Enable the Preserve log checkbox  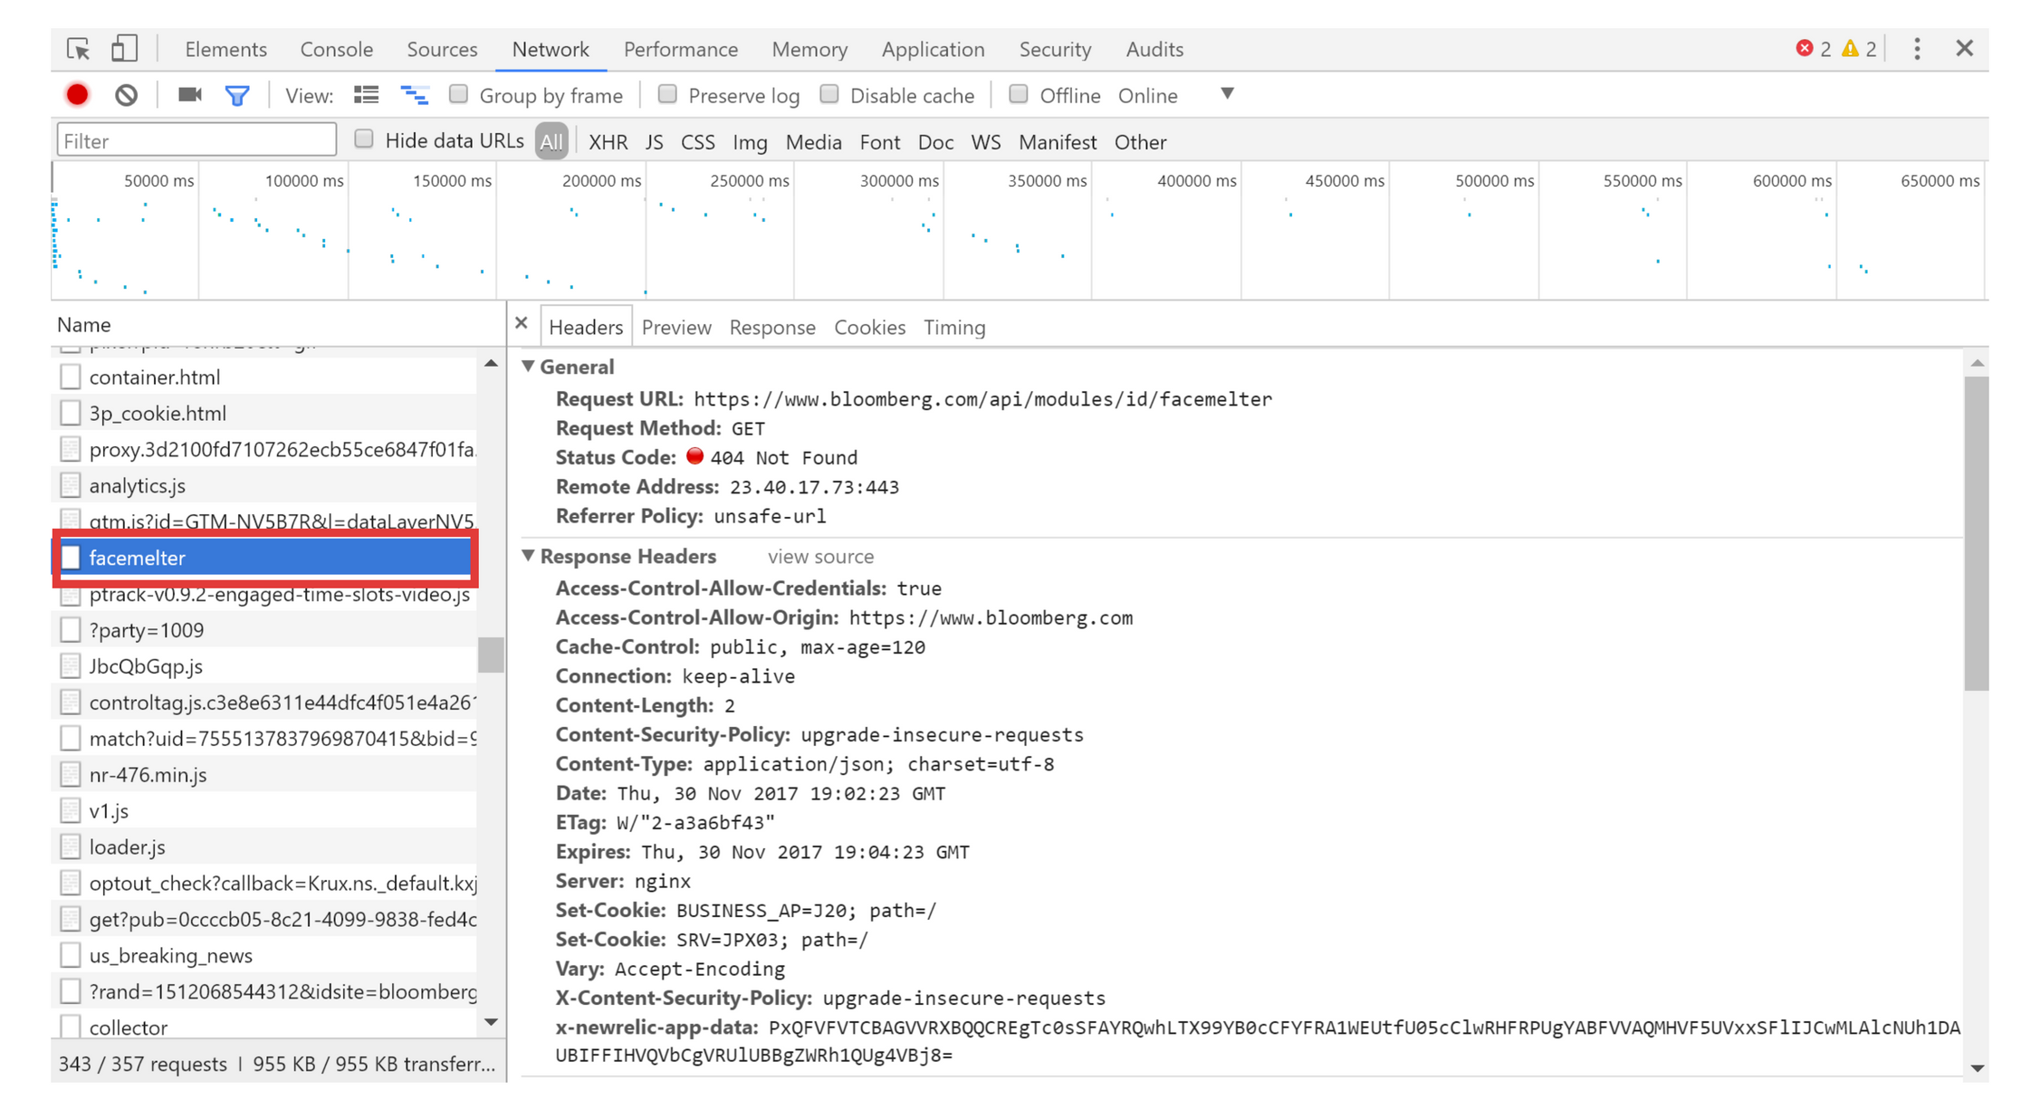(668, 94)
